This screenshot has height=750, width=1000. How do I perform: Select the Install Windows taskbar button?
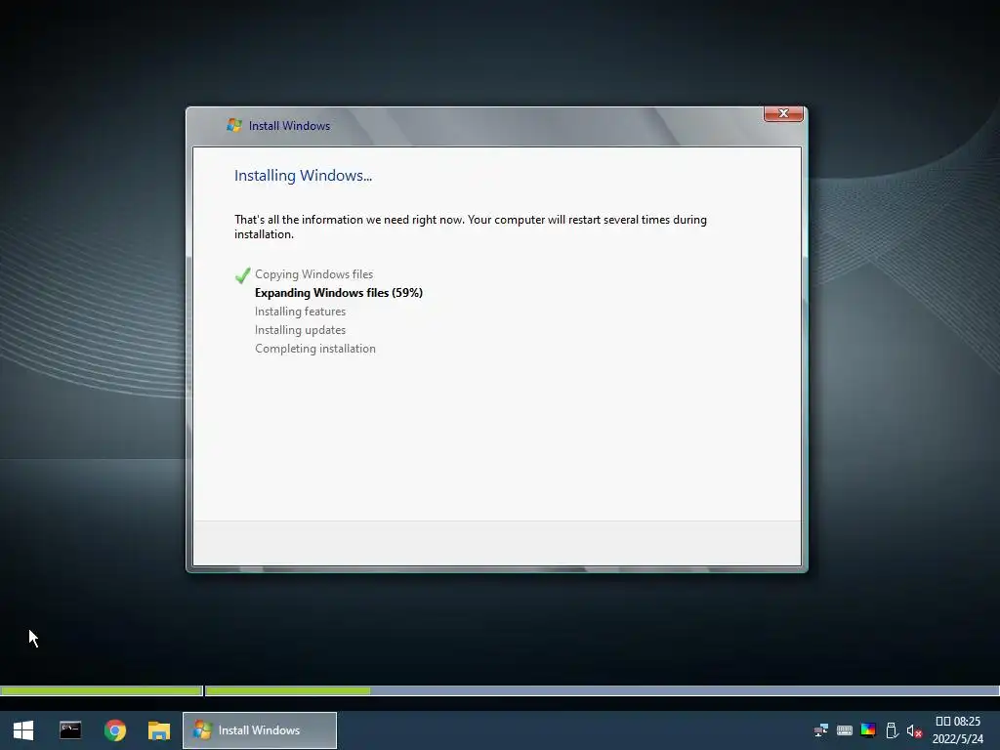(x=260, y=730)
